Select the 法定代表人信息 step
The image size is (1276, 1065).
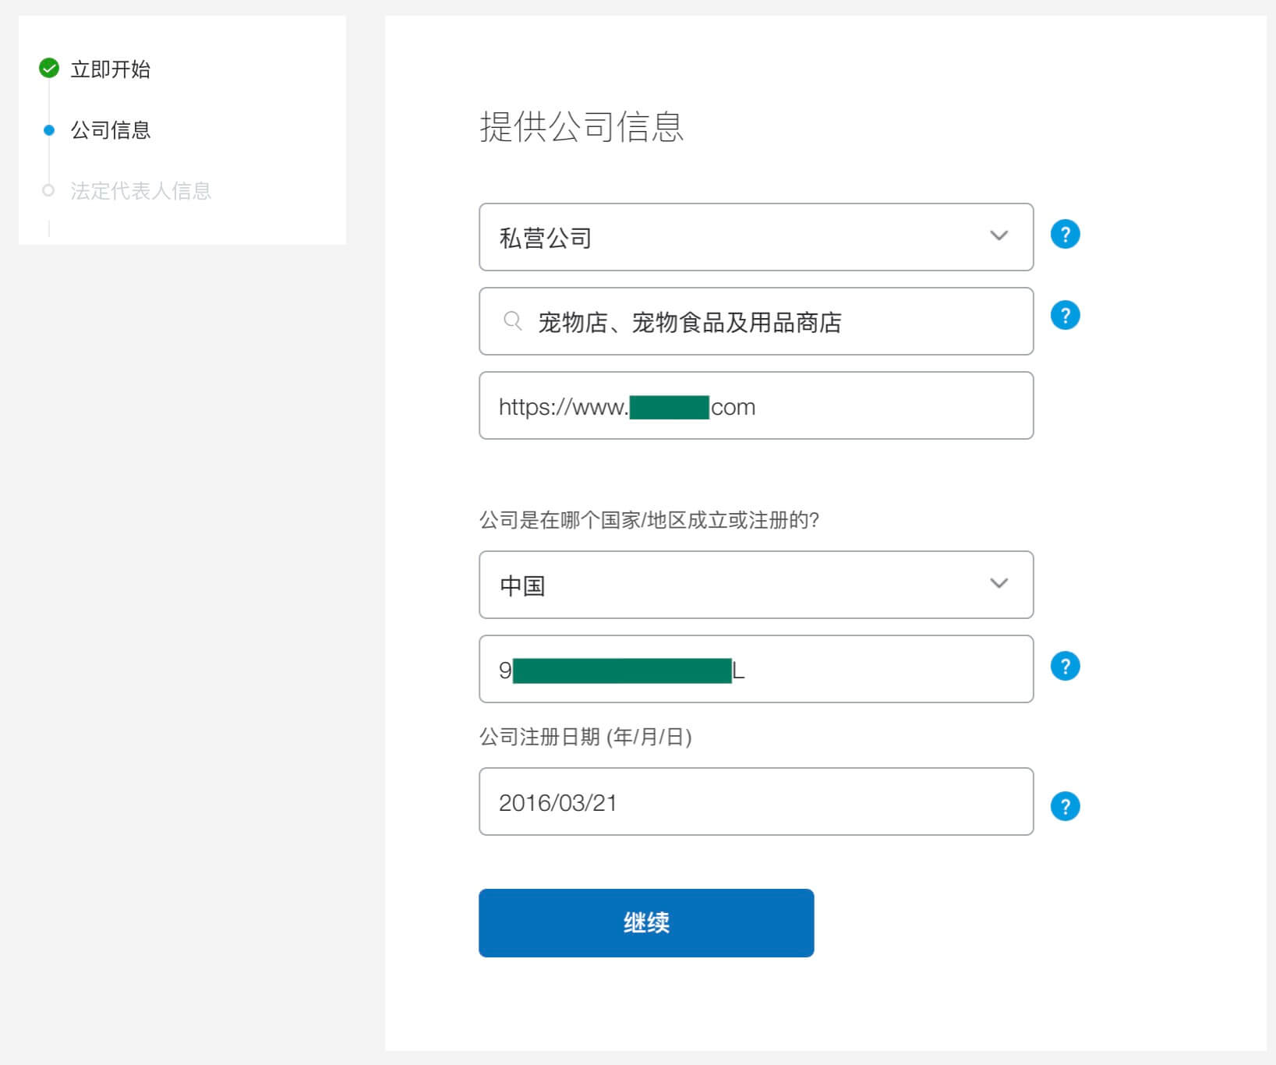click(x=141, y=189)
